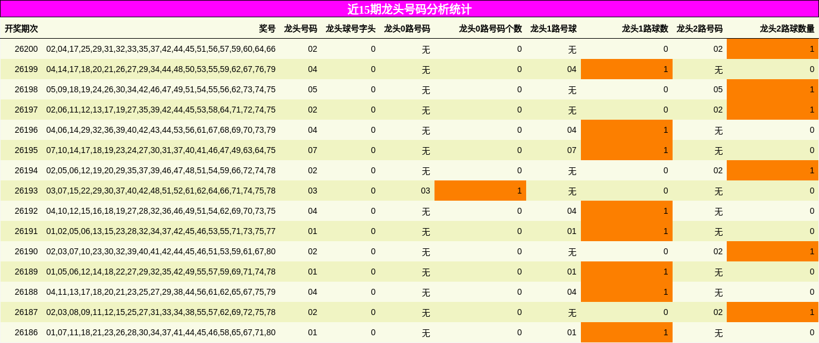Click the orange 龙头2路球数量 cell in row 26200
819x343 pixels.
click(x=773, y=49)
